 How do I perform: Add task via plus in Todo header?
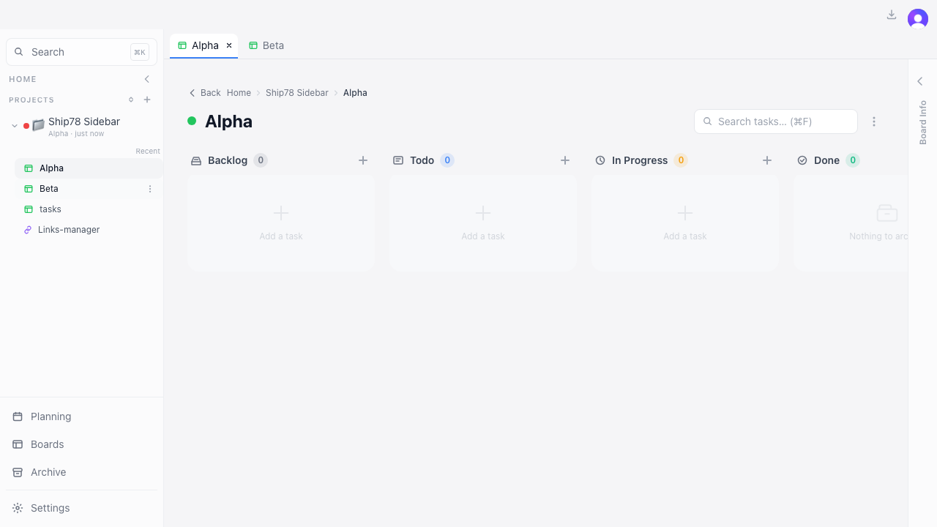click(x=565, y=160)
